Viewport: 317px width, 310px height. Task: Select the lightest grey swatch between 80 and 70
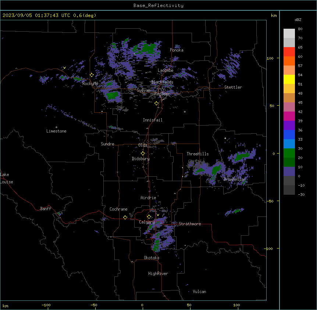point(289,33)
